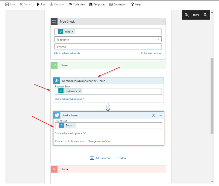Open the Post a tweet ellipsis menu

point(160,115)
